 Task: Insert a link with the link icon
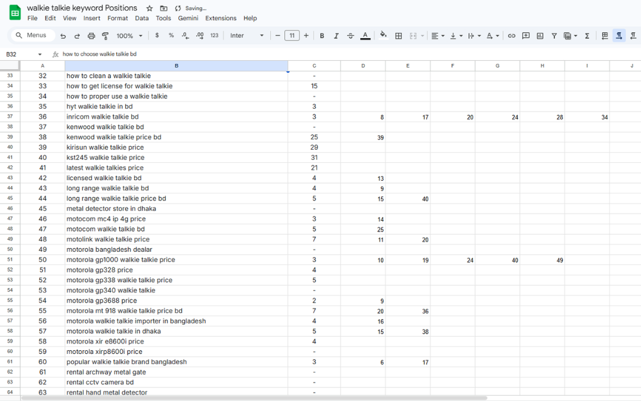(x=512, y=36)
